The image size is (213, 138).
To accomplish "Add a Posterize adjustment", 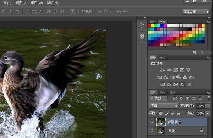I will pos(169,84).
